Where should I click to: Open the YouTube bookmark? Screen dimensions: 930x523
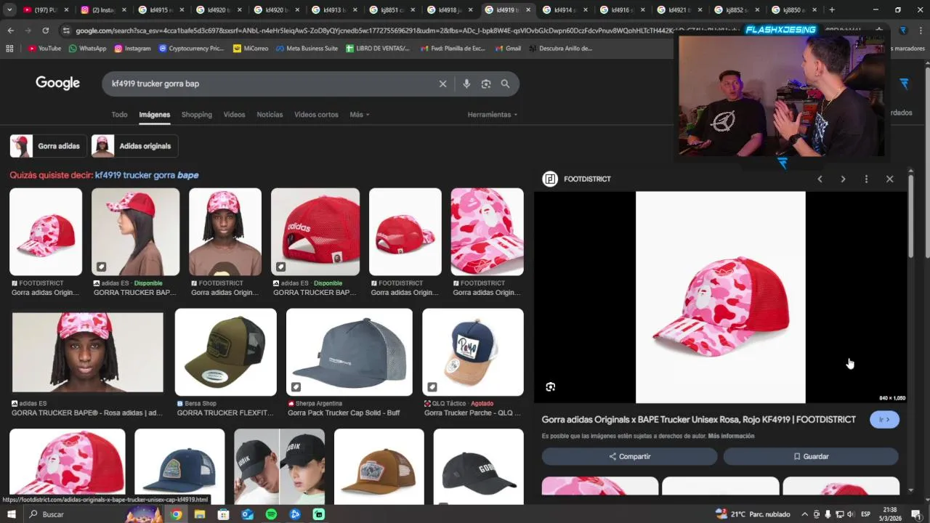45,48
